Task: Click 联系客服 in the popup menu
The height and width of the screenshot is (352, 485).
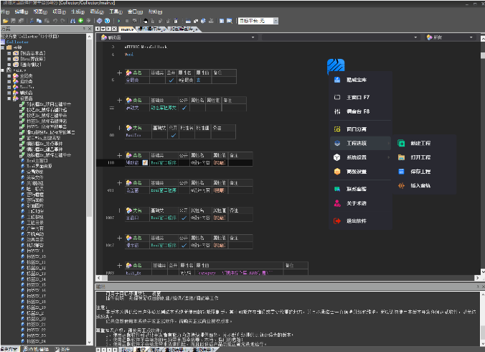Action: click(357, 188)
